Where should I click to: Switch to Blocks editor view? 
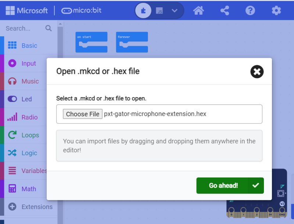coord(143,11)
